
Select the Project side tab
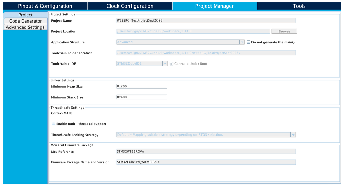[25, 15]
